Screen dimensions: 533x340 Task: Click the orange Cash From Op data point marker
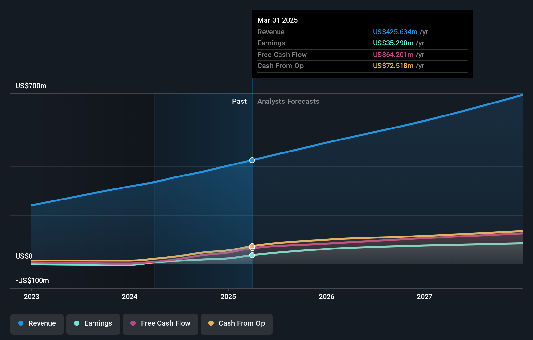click(252, 246)
